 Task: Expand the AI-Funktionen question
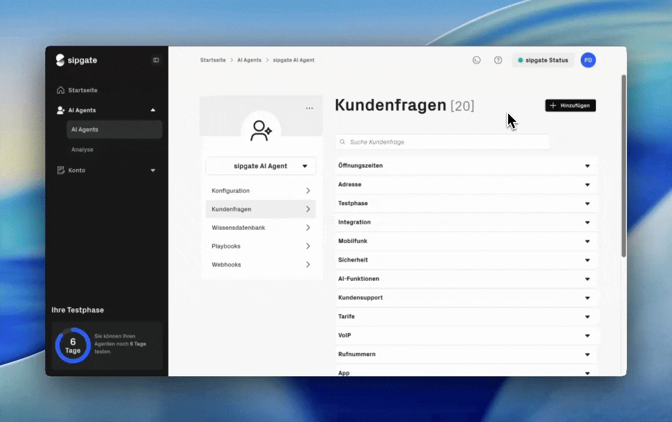pyautogui.click(x=467, y=279)
